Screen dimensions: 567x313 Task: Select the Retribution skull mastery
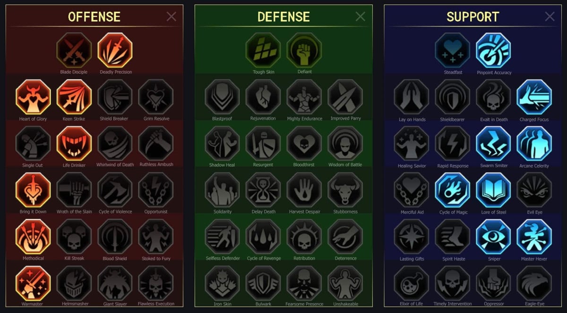click(x=304, y=237)
